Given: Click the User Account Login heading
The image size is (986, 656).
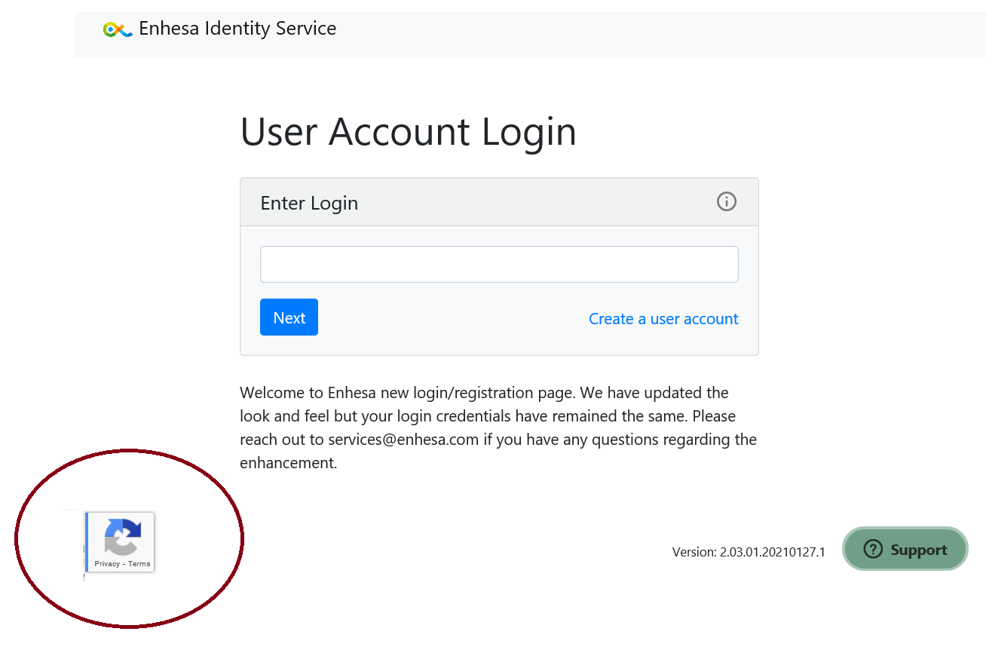Looking at the screenshot, I should point(408,131).
